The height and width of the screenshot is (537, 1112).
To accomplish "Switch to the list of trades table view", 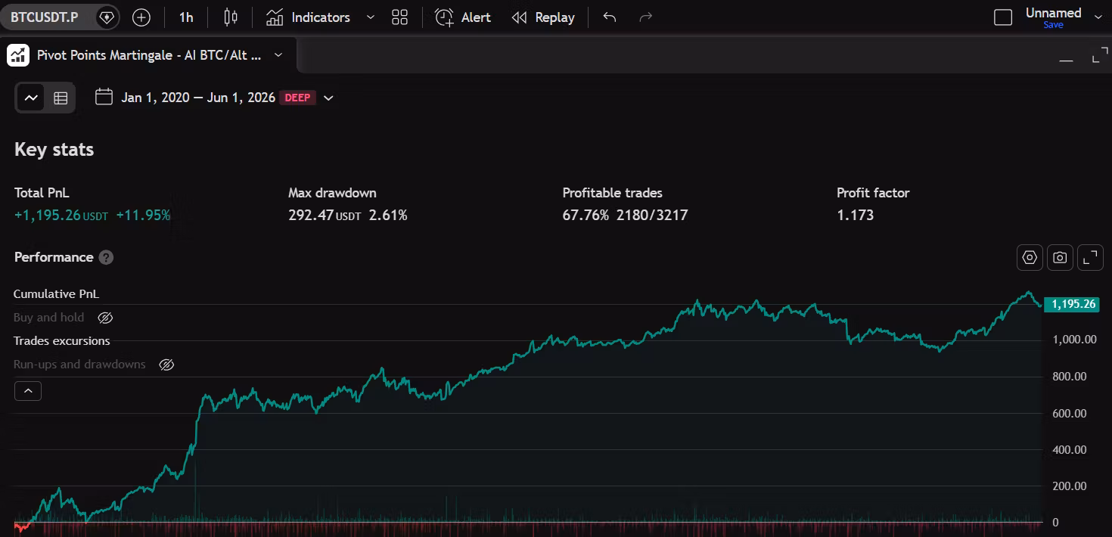I will [61, 98].
